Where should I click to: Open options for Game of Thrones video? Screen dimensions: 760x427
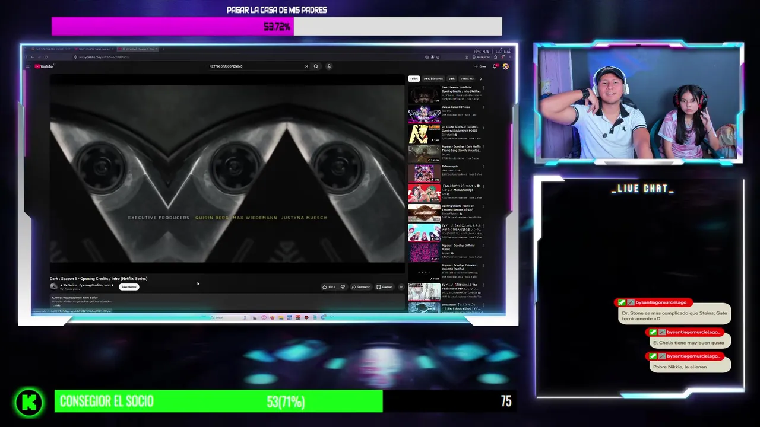coord(484,206)
